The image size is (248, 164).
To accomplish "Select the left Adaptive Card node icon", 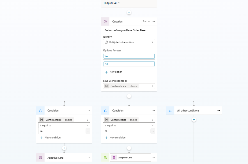I will tap(40, 158).
